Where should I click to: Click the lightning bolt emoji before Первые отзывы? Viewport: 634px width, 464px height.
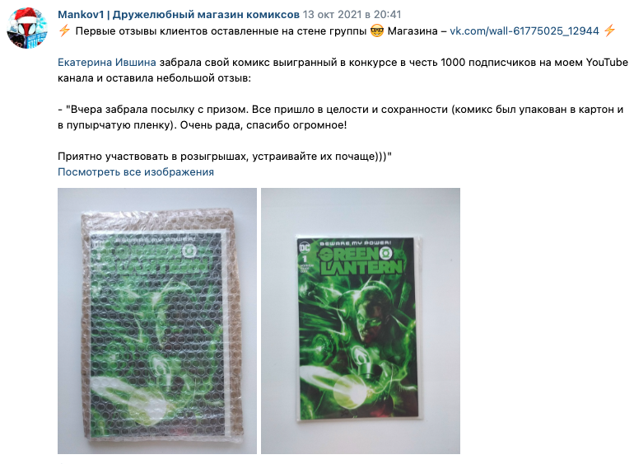(64, 30)
